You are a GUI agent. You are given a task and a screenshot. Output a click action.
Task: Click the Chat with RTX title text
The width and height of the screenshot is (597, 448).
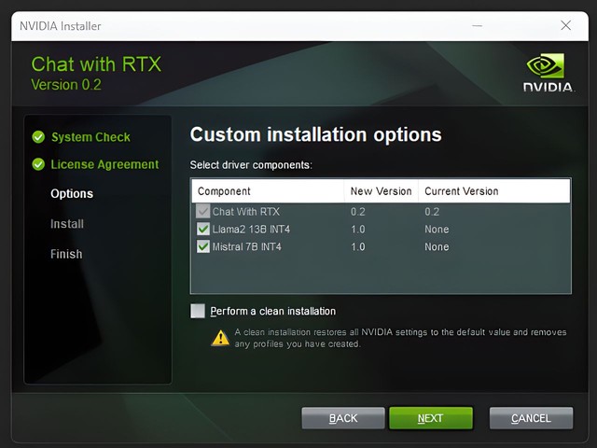click(x=96, y=64)
